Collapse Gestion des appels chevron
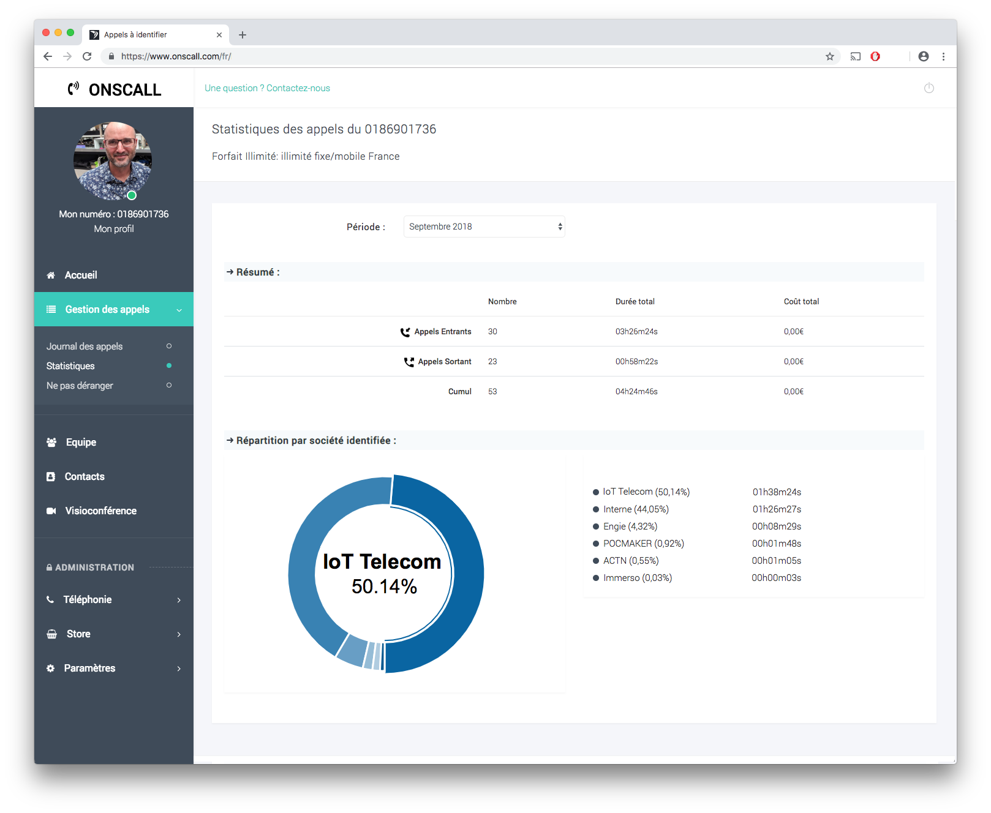 tap(179, 310)
